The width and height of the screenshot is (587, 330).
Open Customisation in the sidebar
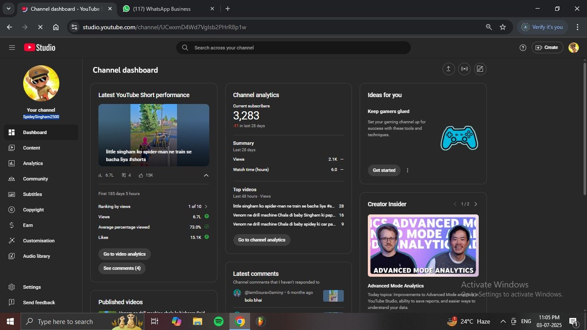pos(41,241)
